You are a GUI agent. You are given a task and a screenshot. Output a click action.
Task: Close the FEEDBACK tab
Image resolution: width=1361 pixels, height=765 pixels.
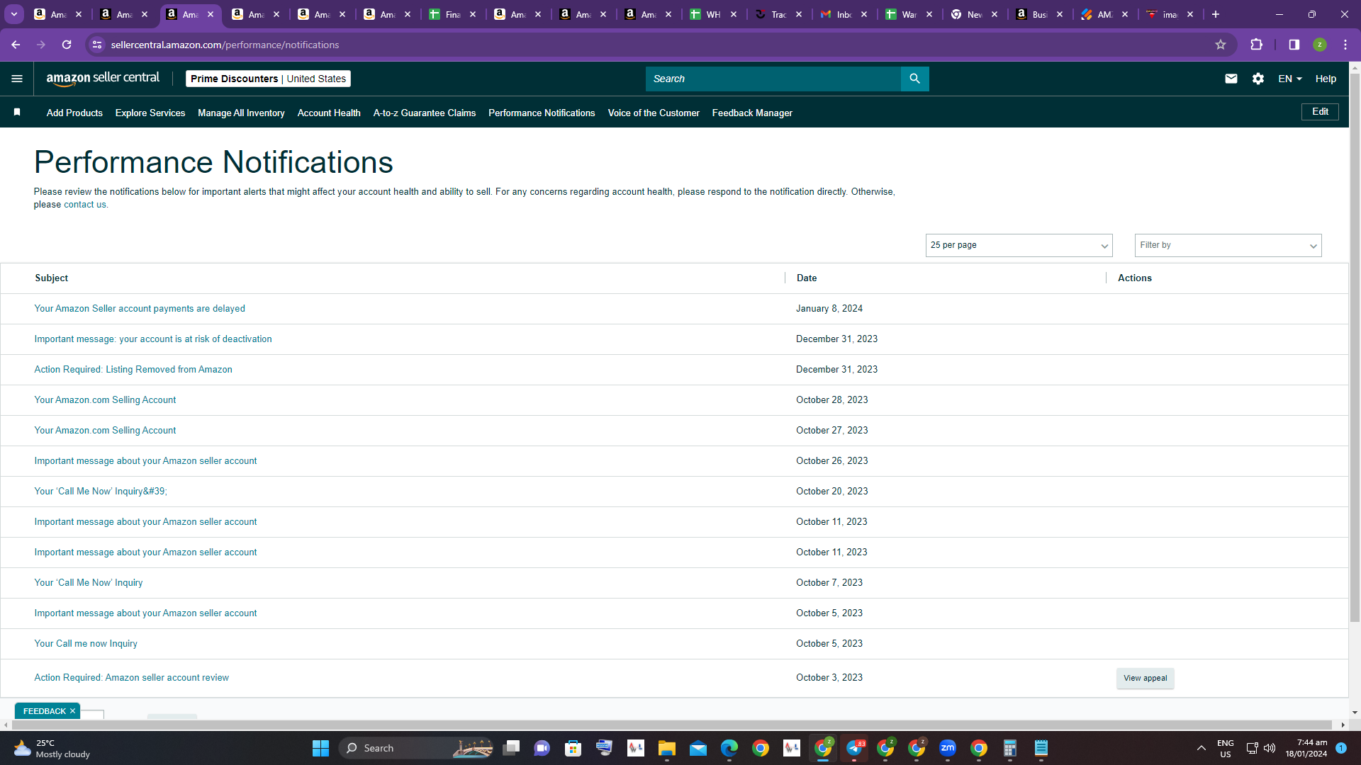click(x=72, y=711)
